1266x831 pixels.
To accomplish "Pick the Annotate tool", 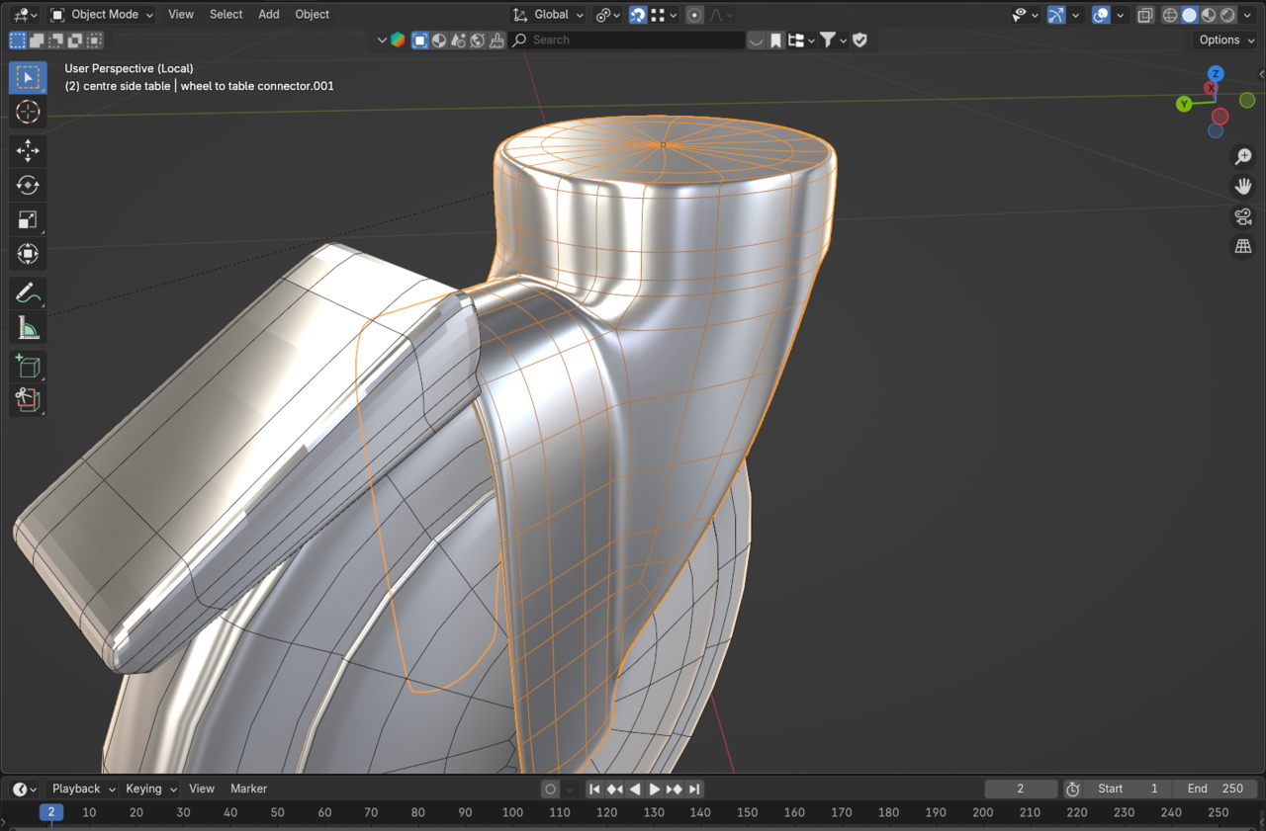I will 27,292.
